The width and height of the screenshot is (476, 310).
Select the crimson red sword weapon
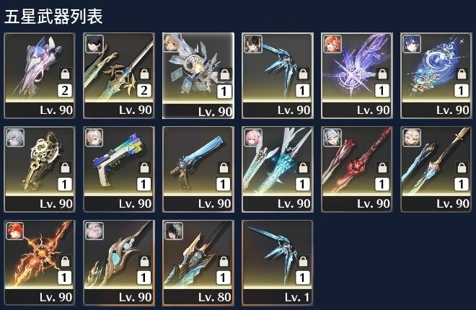pyautogui.click(x=357, y=169)
